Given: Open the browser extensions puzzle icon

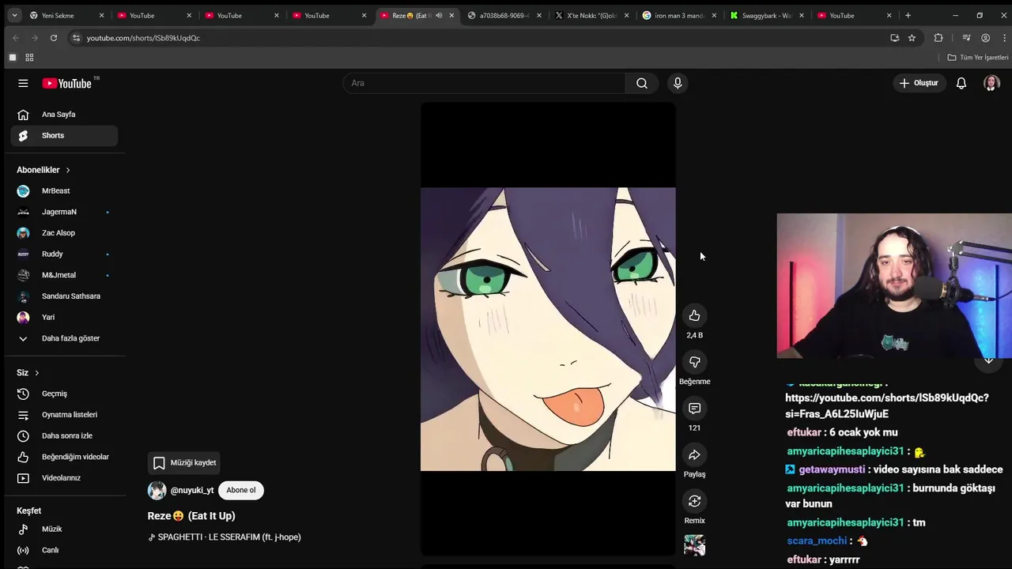Looking at the screenshot, I should (x=938, y=38).
